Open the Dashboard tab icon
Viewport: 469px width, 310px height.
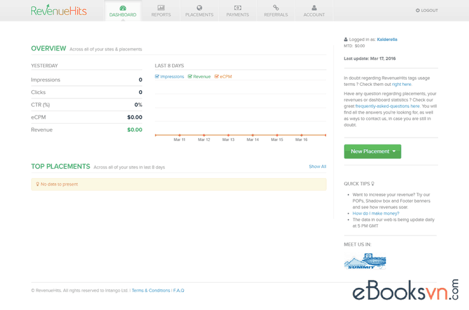click(123, 8)
